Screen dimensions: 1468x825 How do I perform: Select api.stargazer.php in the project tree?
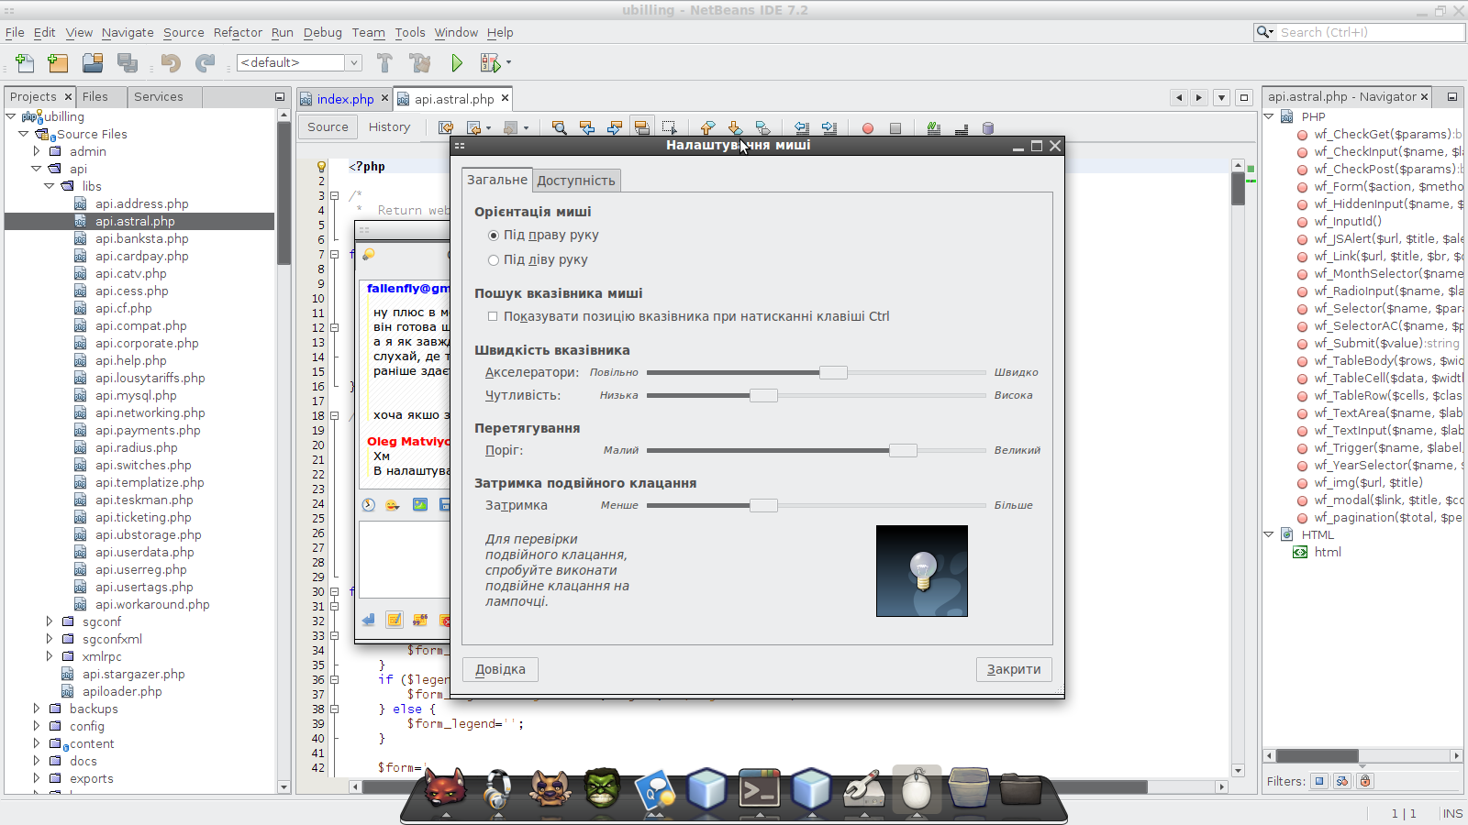133,674
